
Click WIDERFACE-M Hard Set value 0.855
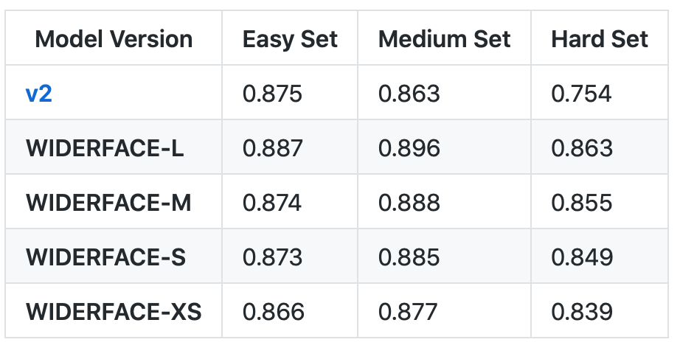click(581, 203)
